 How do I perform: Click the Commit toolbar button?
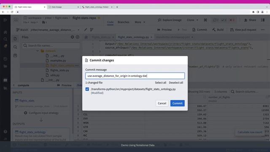pyautogui.click(x=200, y=30)
